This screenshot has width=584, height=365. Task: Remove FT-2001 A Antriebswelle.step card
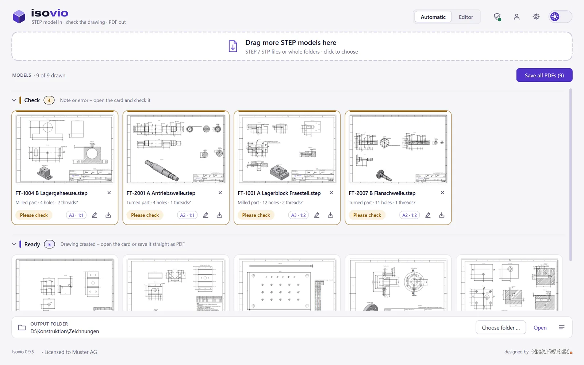point(220,193)
